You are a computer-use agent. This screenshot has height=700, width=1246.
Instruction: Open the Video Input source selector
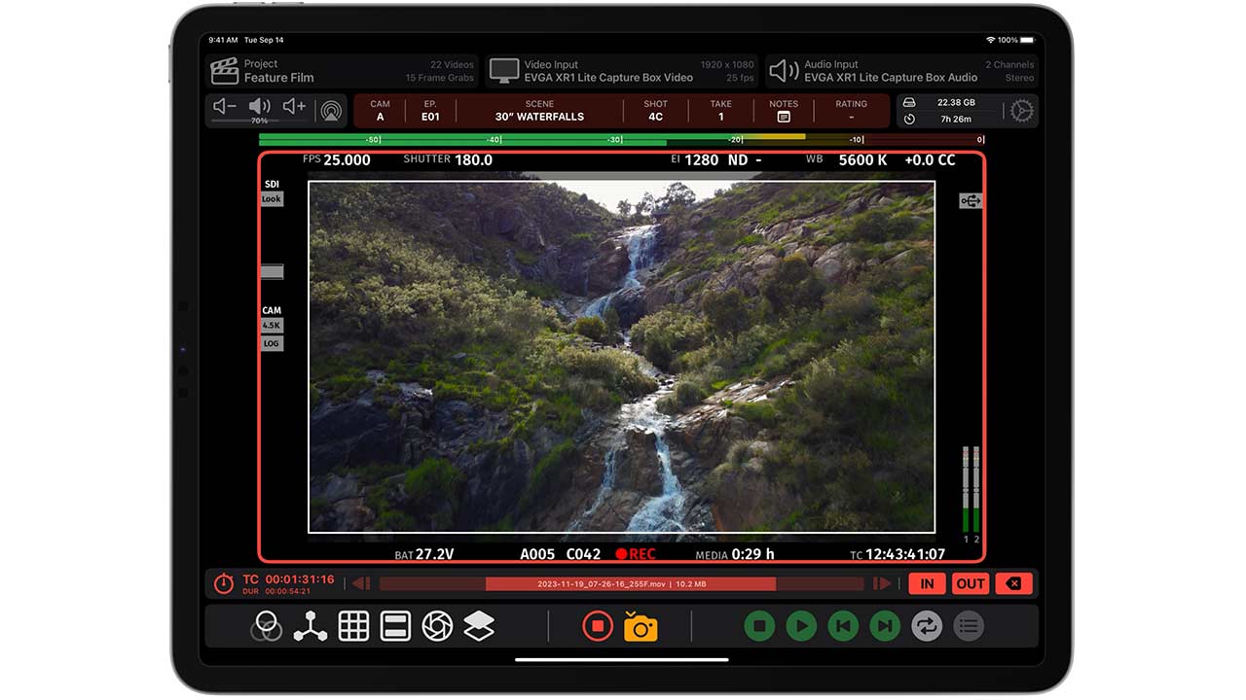622,71
